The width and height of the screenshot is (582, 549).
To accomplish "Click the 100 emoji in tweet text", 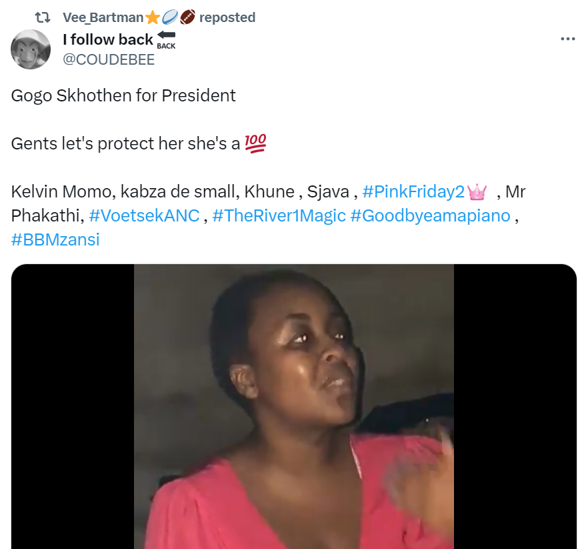I will pyautogui.click(x=256, y=143).
